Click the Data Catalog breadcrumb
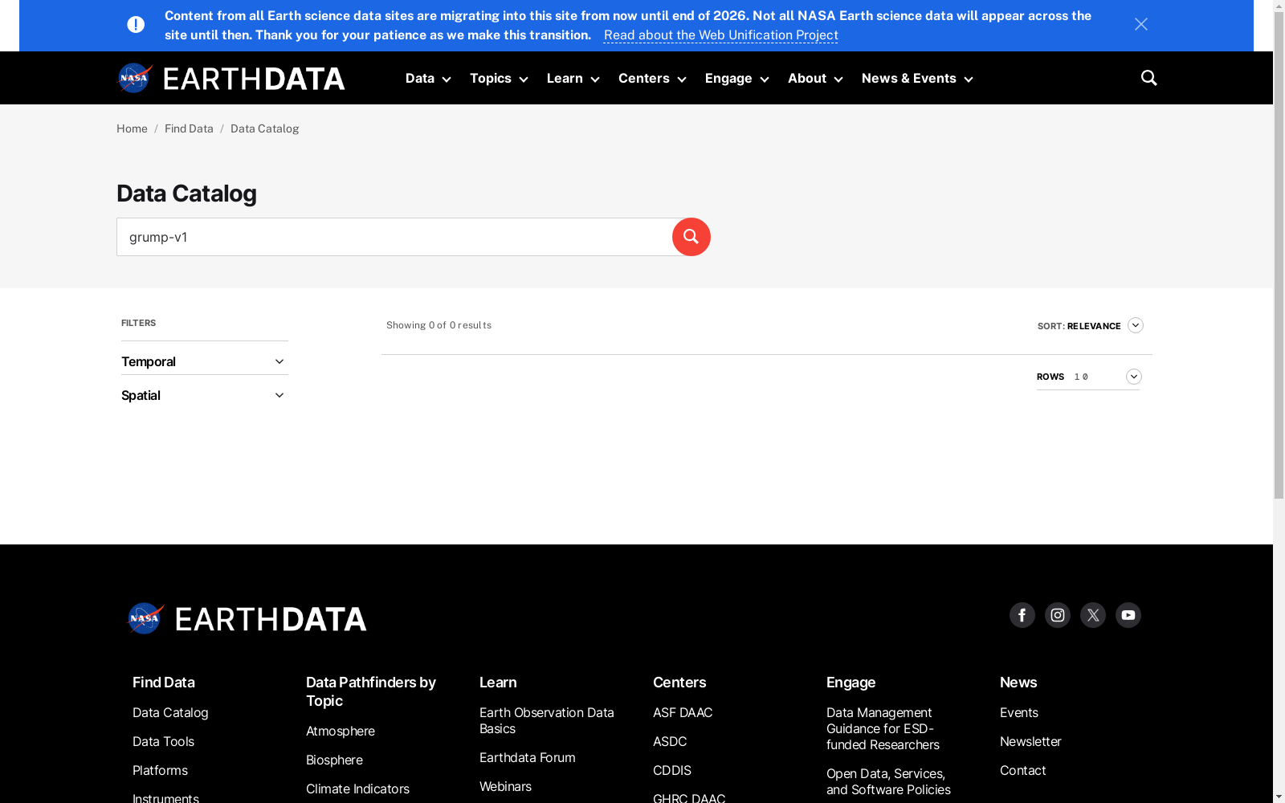Image resolution: width=1285 pixels, height=803 pixels. pos(264,128)
